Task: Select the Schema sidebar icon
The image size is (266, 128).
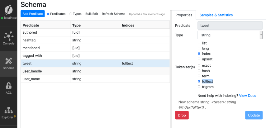Action: (x=8, y=61)
